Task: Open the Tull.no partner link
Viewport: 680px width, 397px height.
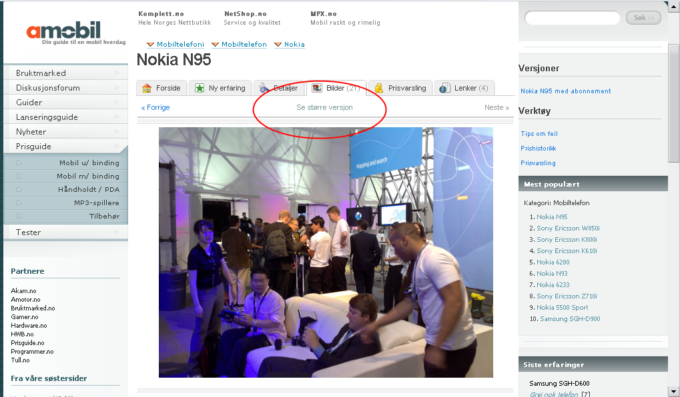Action: (20, 360)
